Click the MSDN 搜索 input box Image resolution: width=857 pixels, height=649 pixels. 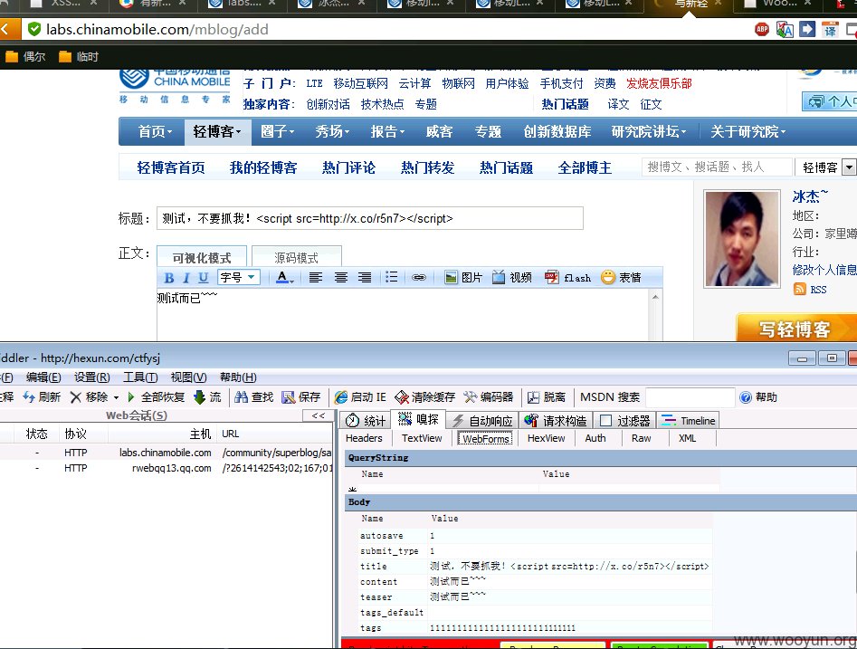[690, 397]
